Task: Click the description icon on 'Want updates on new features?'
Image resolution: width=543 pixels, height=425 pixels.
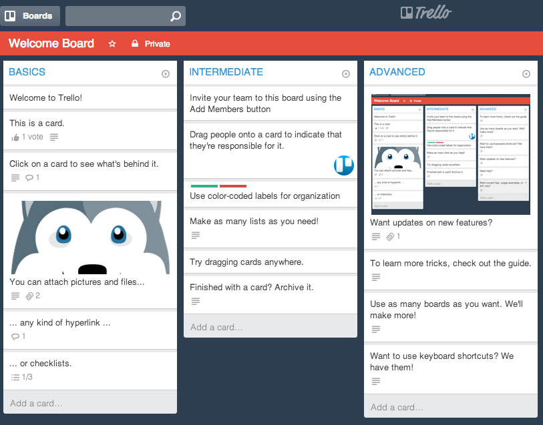Action: click(x=375, y=236)
